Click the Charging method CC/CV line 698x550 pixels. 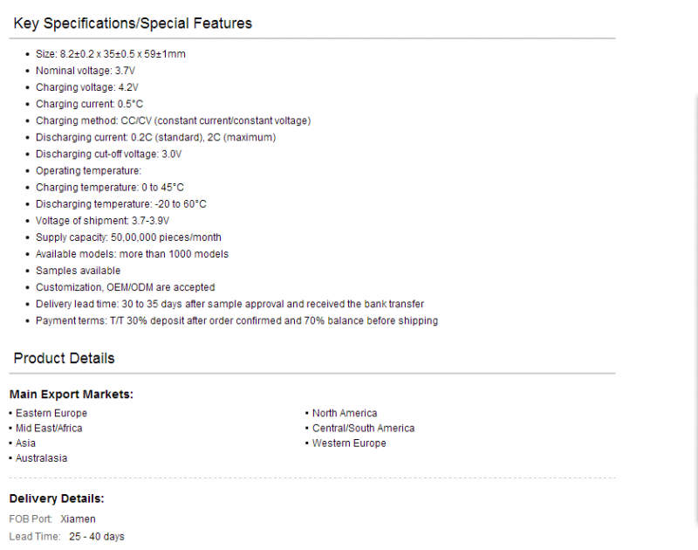173,120
